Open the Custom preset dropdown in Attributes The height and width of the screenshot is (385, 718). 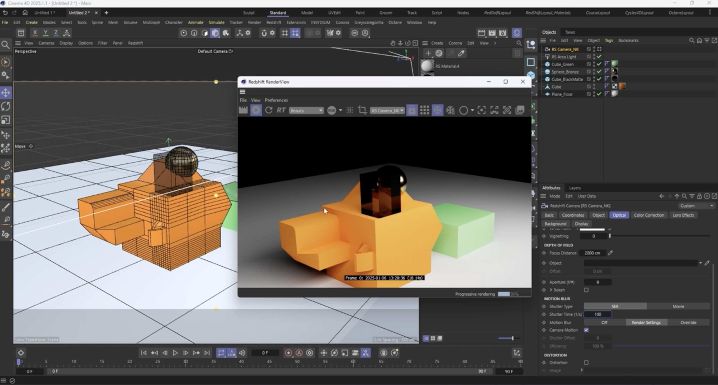[x=696, y=206]
